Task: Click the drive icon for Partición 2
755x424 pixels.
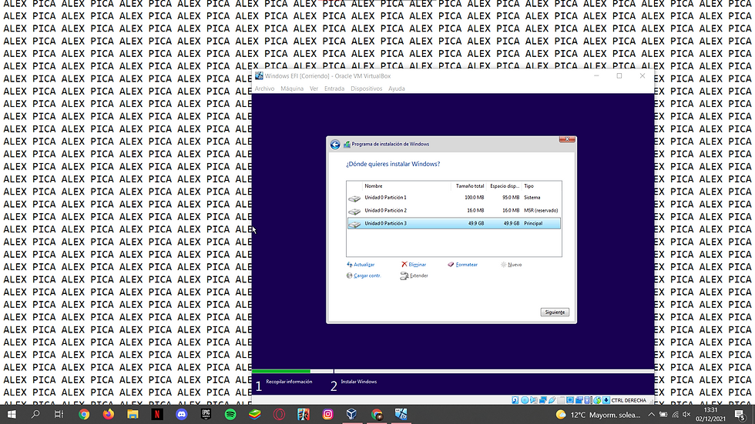Action: (354, 211)
